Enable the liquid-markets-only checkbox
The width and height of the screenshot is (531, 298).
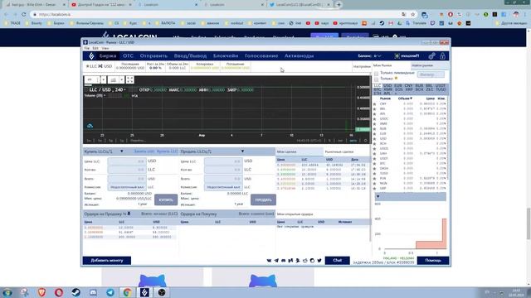point(376,74)
